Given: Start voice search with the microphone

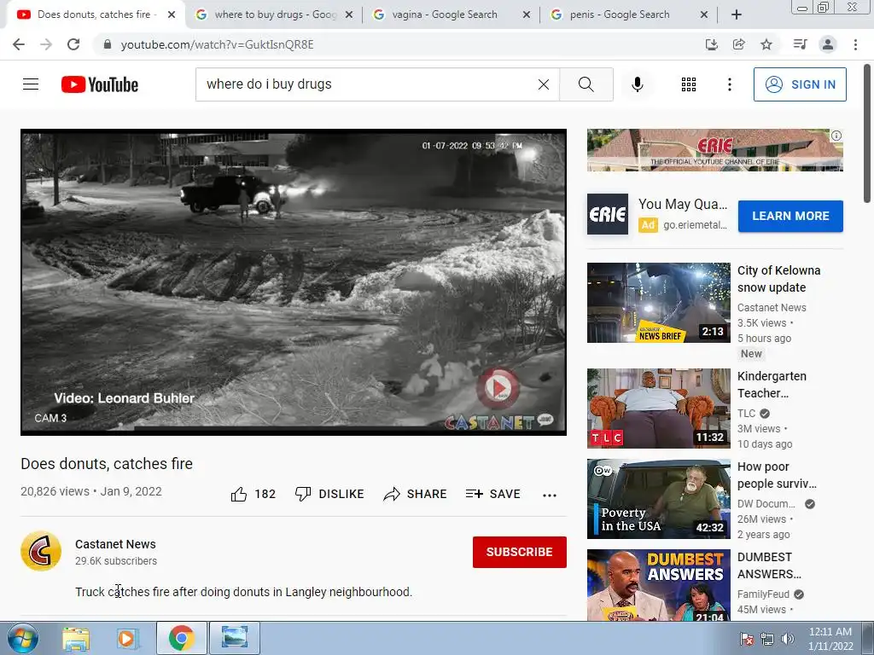Looking at the screenshot, I should tap(638, 84).
